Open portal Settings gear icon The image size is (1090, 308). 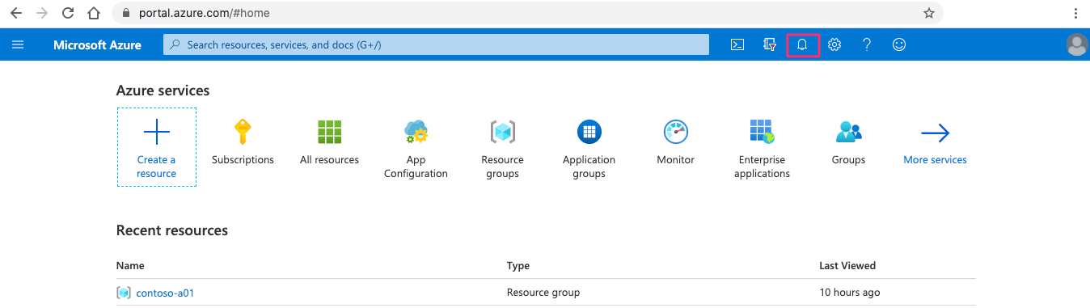click(834, 44)
